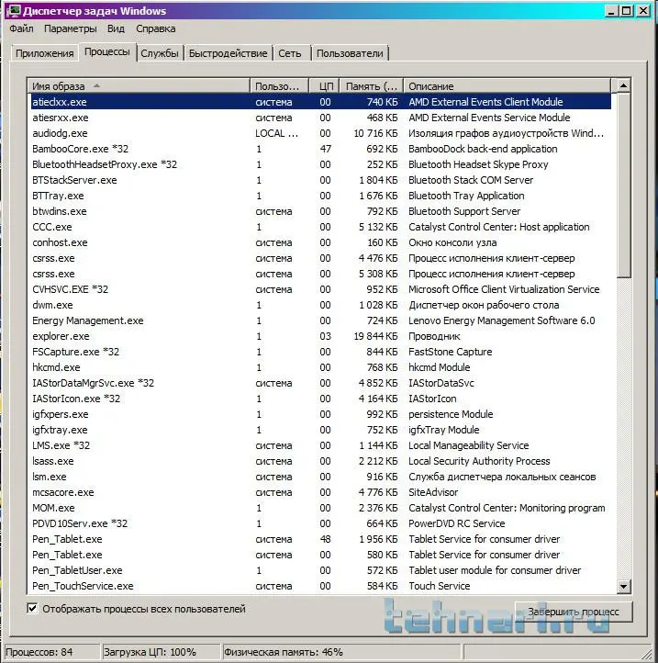Select Pen_Tablet.exe process using 1 956 КБ
The height and width of the screenshot is (663, 658).
point(321,540)
